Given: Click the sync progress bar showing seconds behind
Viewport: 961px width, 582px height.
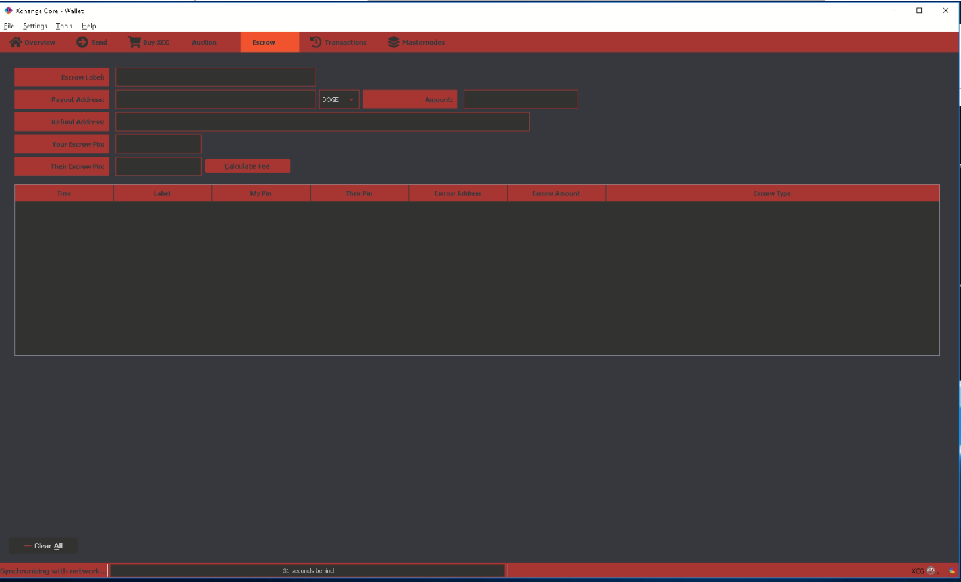Looking at the screenshot, I should click(x=308, y=571).
